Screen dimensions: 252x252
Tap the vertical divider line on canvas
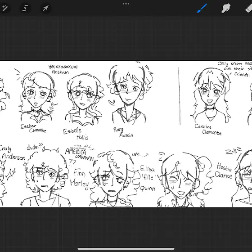(180, 96)
